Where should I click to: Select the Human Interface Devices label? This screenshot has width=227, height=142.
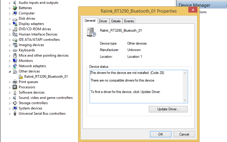click(38, 34)
